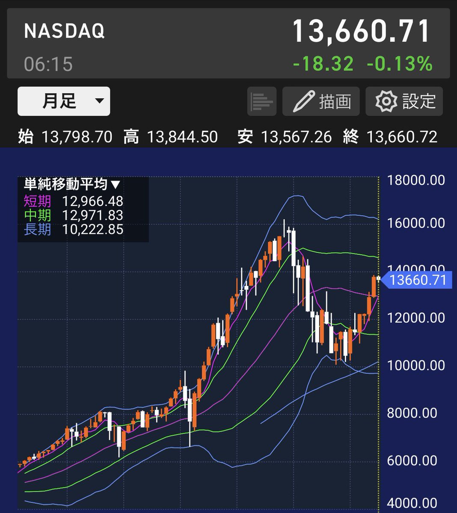Click the 18000.00 price axis label
Viewport: 457px width, 513px height.
coord(416,180)
